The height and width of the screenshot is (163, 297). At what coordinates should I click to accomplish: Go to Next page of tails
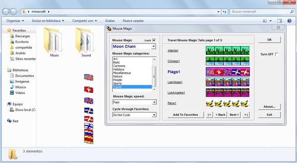point(234,115)
